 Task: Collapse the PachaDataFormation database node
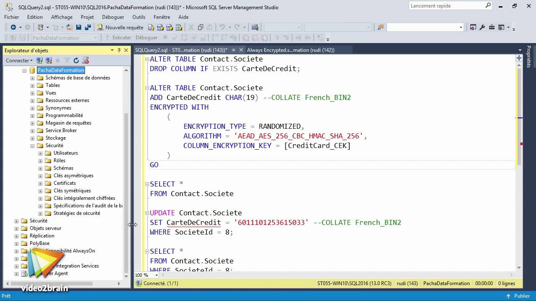[x=24, y=70]
